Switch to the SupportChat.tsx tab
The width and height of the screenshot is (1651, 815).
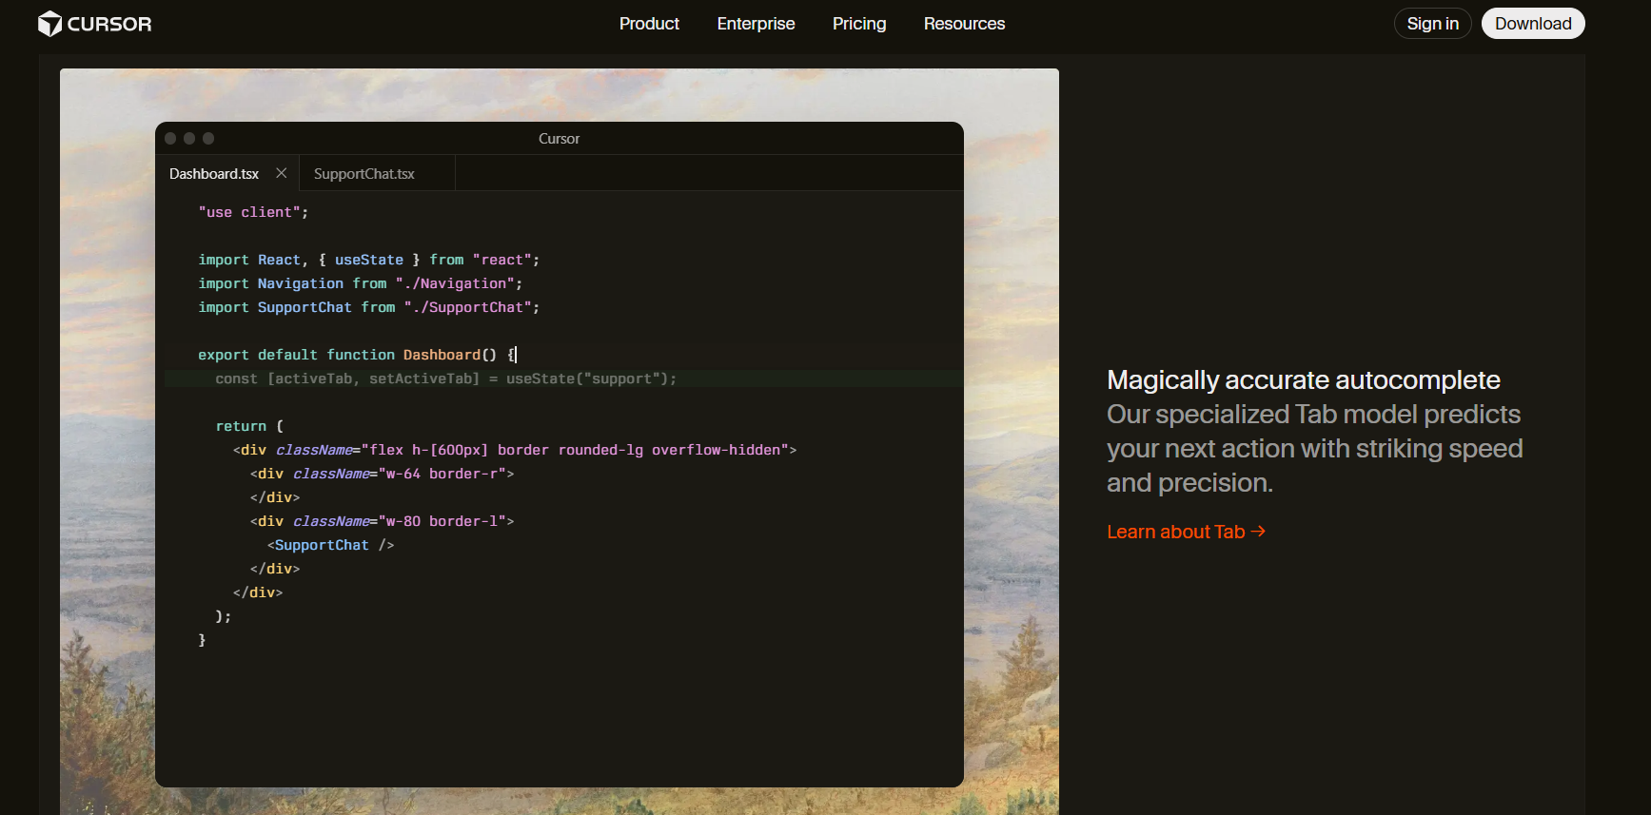364,174
